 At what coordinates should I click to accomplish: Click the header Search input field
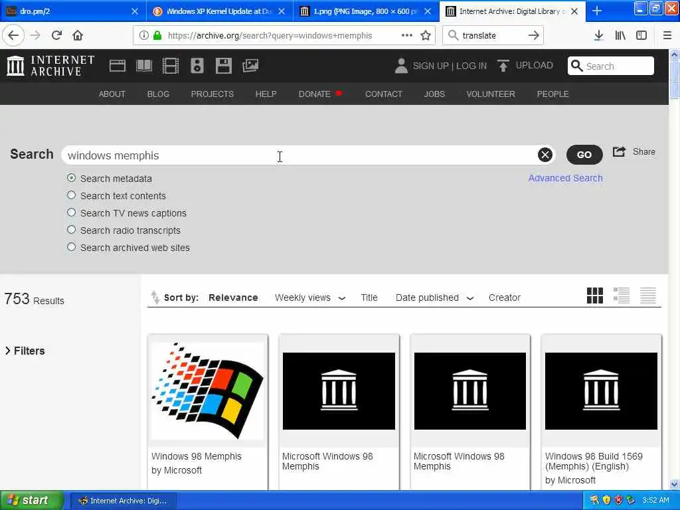coord(611,66)
